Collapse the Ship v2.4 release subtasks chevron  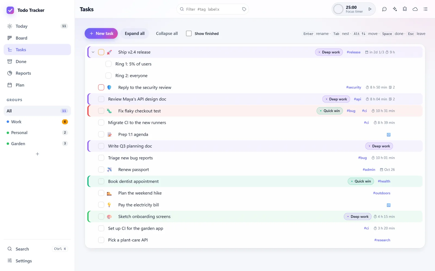[x=93, y=52]
